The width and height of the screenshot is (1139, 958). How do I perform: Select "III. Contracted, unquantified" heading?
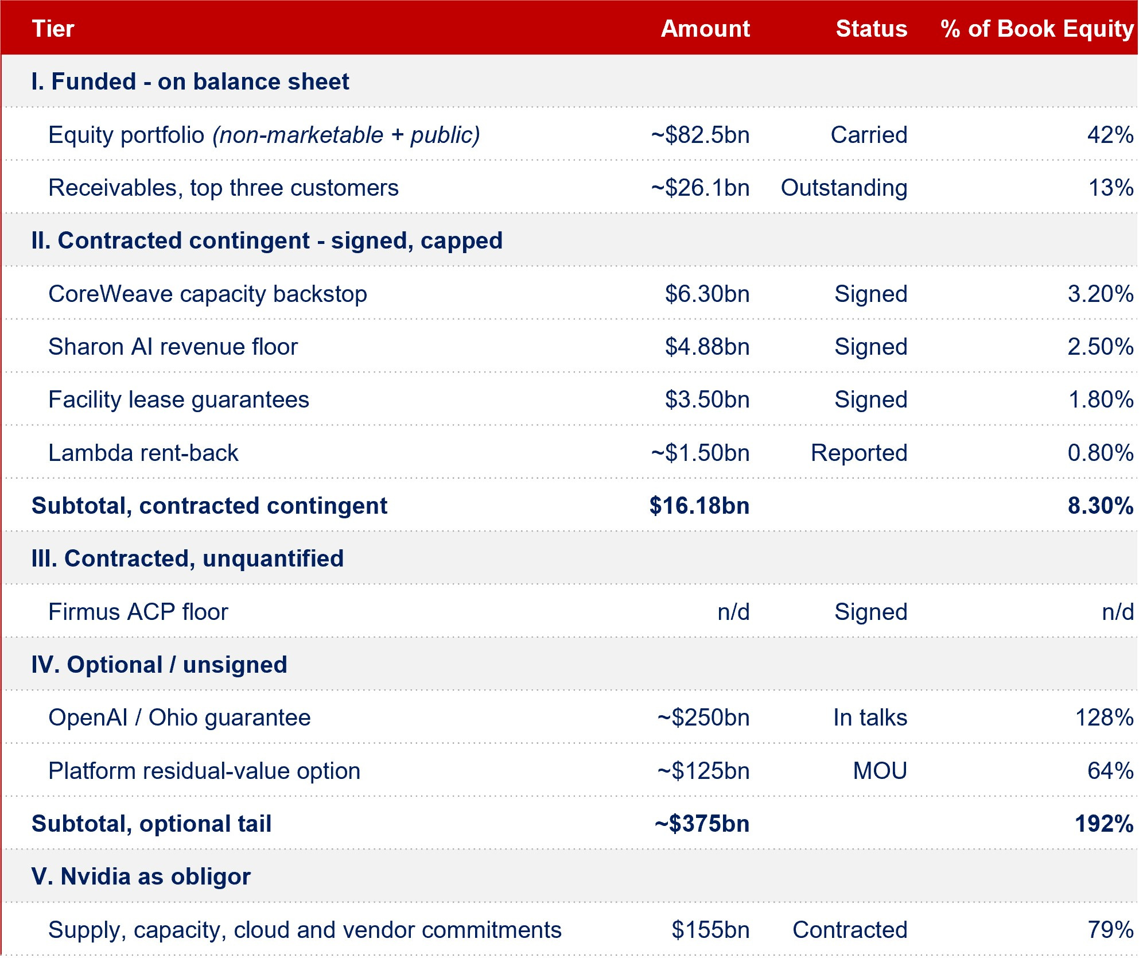click(x=188, y=559)
